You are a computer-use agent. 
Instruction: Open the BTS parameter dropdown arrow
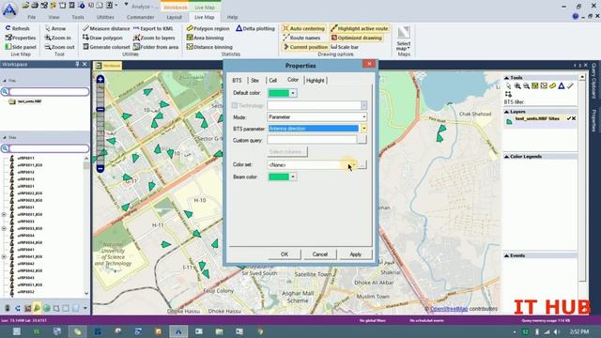[x=363, y=129]
